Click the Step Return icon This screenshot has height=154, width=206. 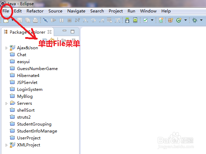(101, 20)
